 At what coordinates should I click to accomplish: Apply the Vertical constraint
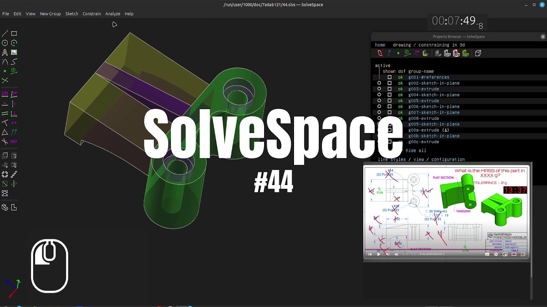pos(14,104)
